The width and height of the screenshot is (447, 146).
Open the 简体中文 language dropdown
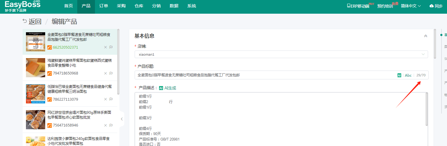(411, 6)
